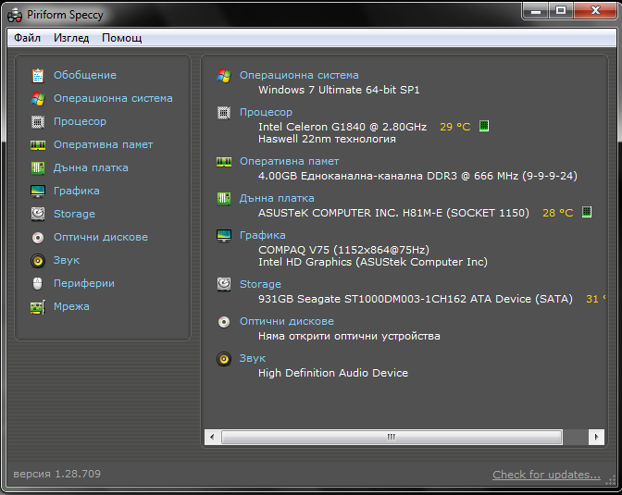Screen dimensions: 622x495
Task: Click the 4.00GB DDR3 memory details text
Action: (x=417, y=176)
